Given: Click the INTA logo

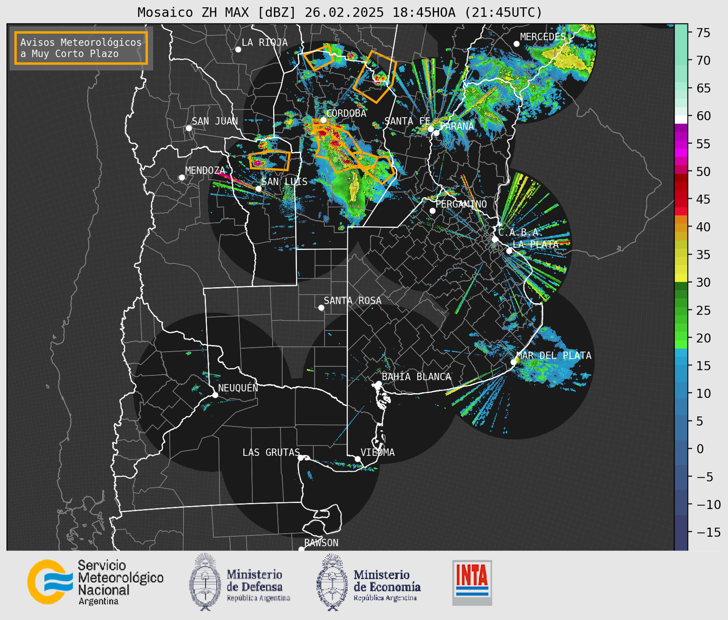Looking at the screenshot, I should click(472, 582).
